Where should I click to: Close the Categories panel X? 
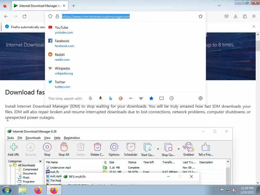[40, 161]
